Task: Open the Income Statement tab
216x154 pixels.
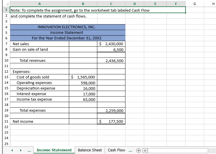Action: coord(54,150)
